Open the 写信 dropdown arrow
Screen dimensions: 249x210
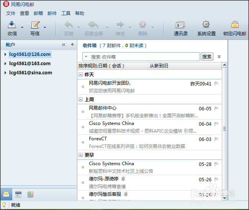point(45,27)
